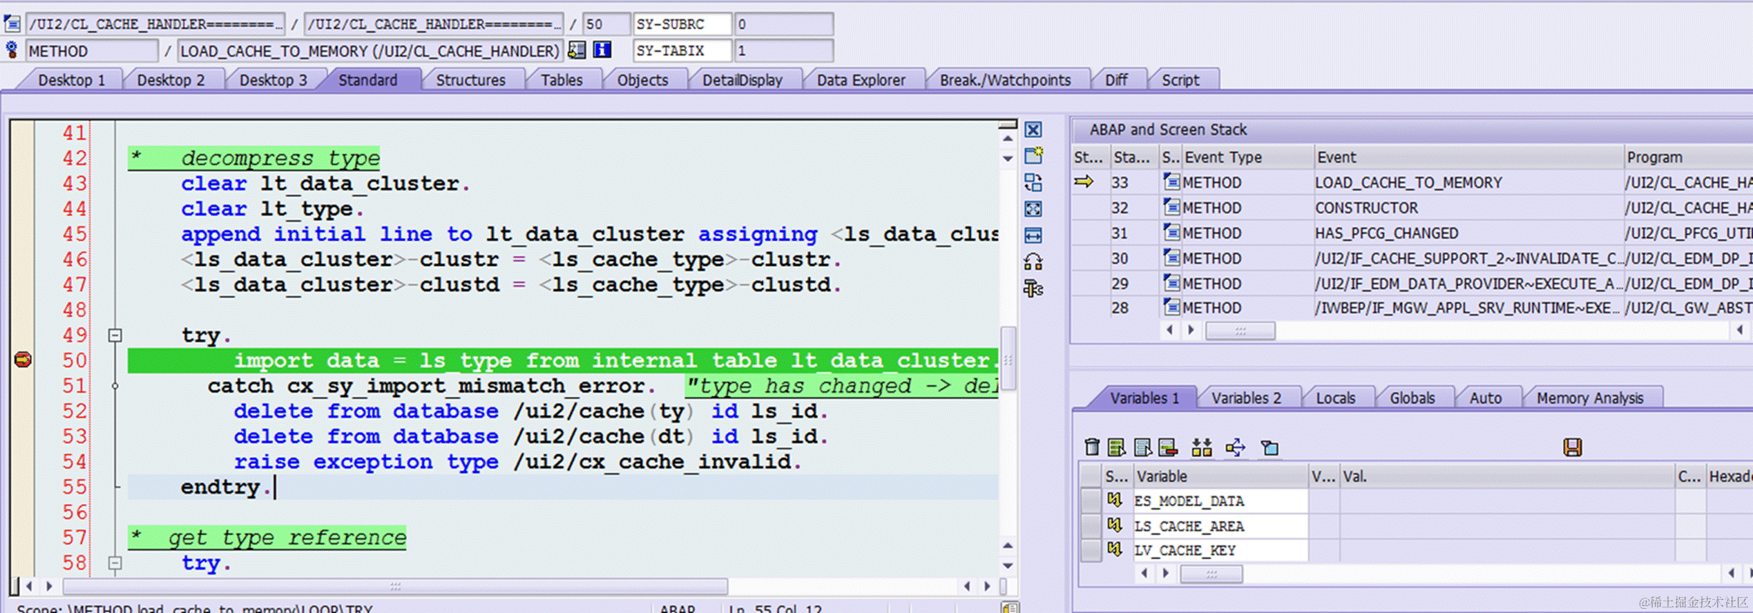1753x613 pixels.
Task: Switch to the Desktop 3 tab
Action: click(273, 80)
